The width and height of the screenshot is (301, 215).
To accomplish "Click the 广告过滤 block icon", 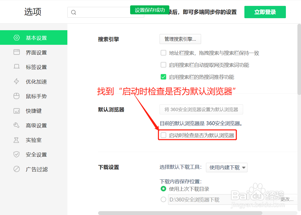I will (x=16, y=169).
